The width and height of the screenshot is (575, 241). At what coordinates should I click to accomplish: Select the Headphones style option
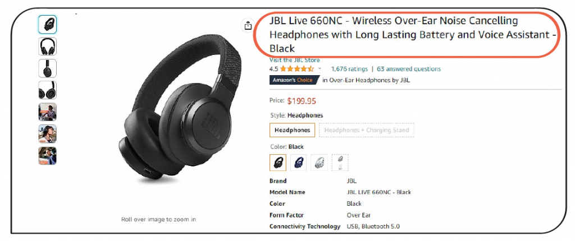[292, 130]
